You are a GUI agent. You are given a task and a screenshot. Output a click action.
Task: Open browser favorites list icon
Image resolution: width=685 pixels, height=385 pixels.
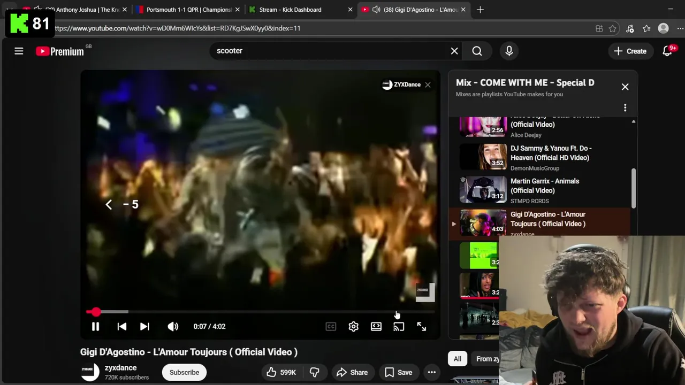point(646,28)
